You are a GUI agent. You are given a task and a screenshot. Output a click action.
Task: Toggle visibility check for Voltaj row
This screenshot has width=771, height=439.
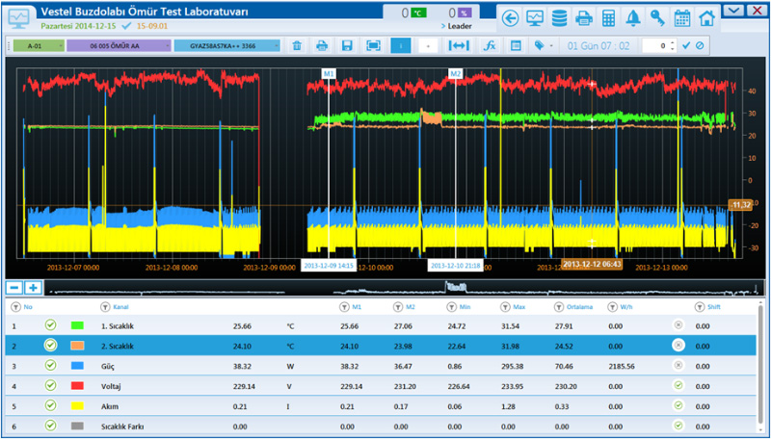pos(50,385)
